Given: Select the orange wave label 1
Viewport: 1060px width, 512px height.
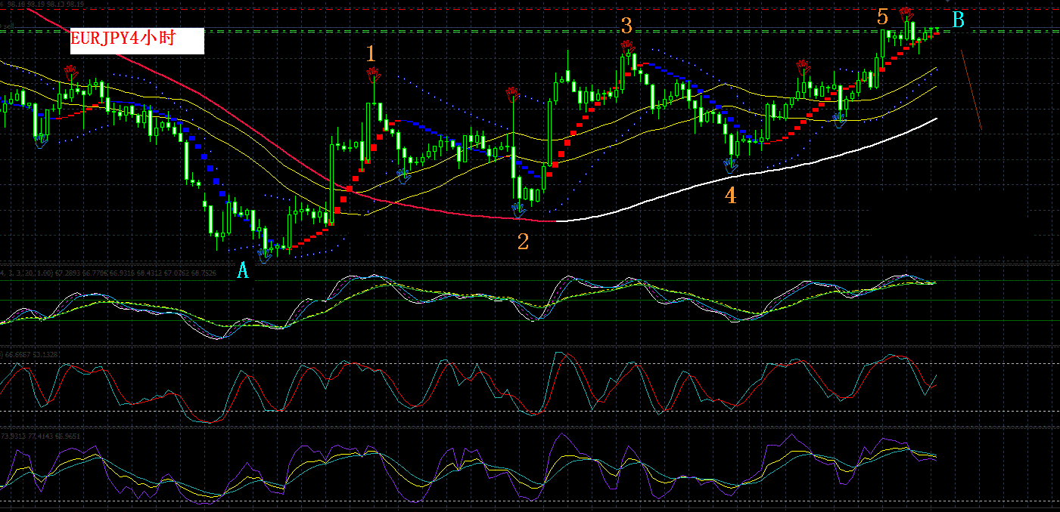Looking at the screenshot, I should pyautogui.click(x=371, y=53).
